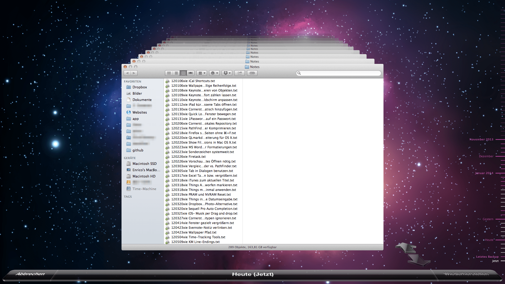Click the Finder search field

pos(339,73)
